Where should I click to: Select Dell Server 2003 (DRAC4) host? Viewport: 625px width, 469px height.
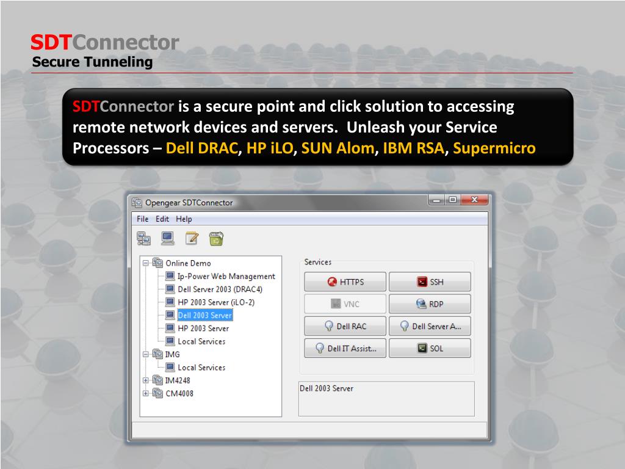click(x=220, y=289)
